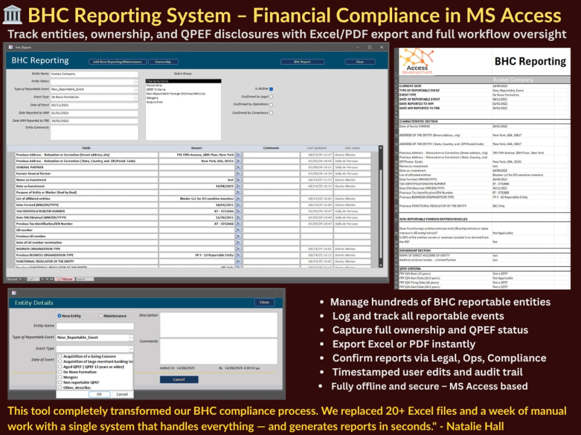This screenshot has height=435, width=581.
Task: Clear the New York, USA, 10151 answer
Action: pos(238,161)
